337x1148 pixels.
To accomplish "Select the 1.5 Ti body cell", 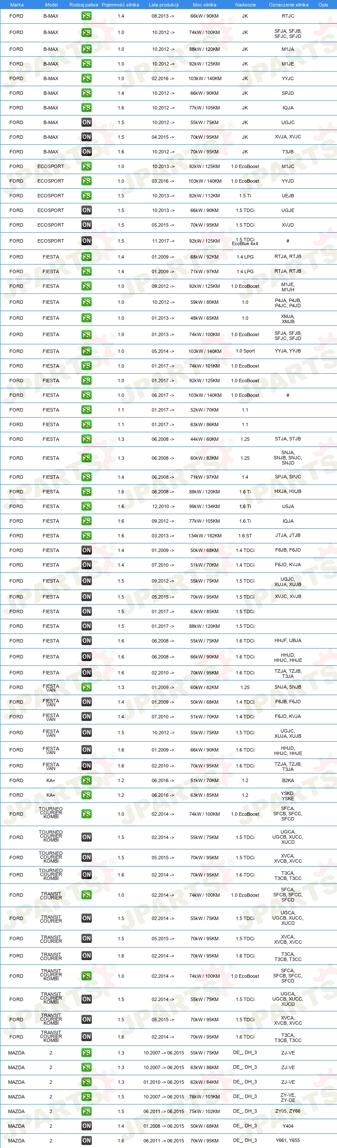I will pos(245,196).
